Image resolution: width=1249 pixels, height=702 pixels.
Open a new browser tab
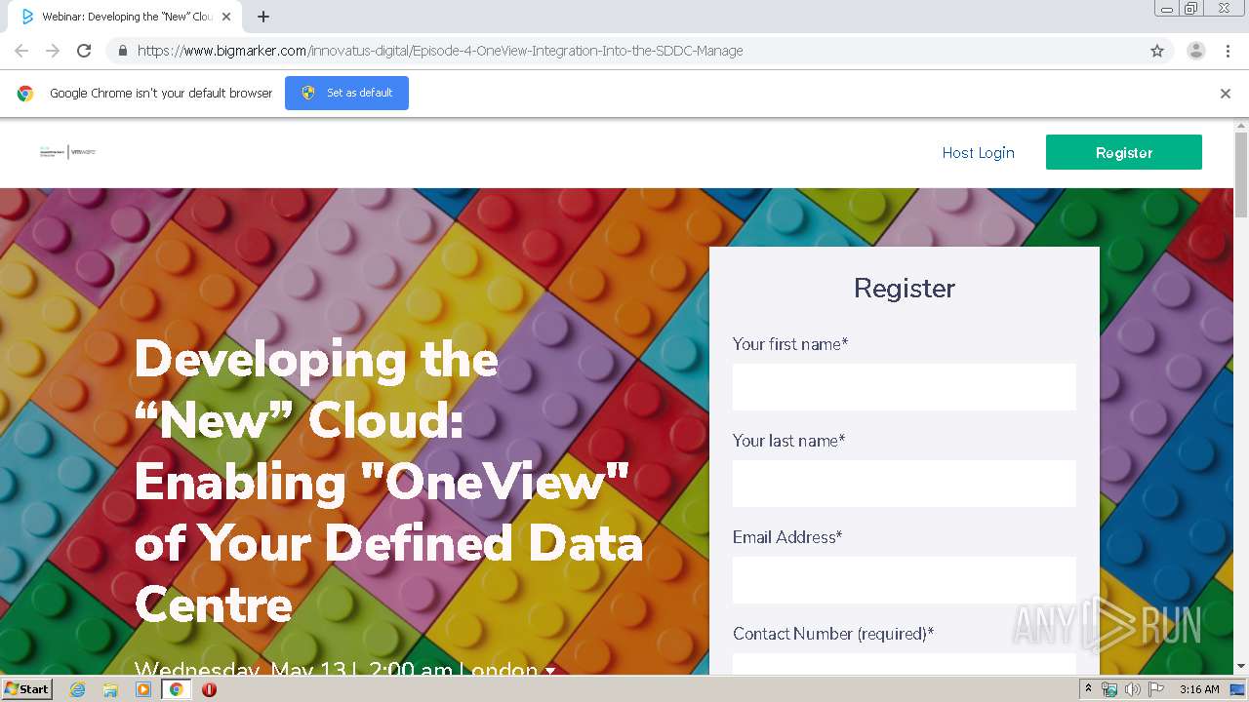click(263, 17)
